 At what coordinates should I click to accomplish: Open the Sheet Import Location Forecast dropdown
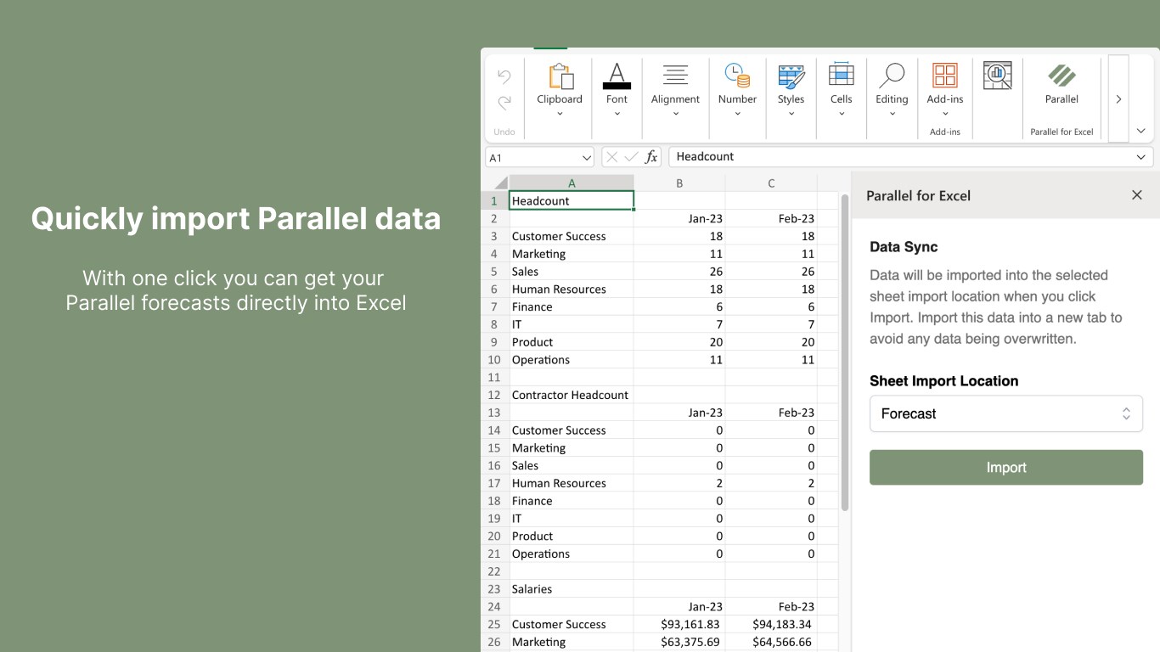coord(1006,413)
